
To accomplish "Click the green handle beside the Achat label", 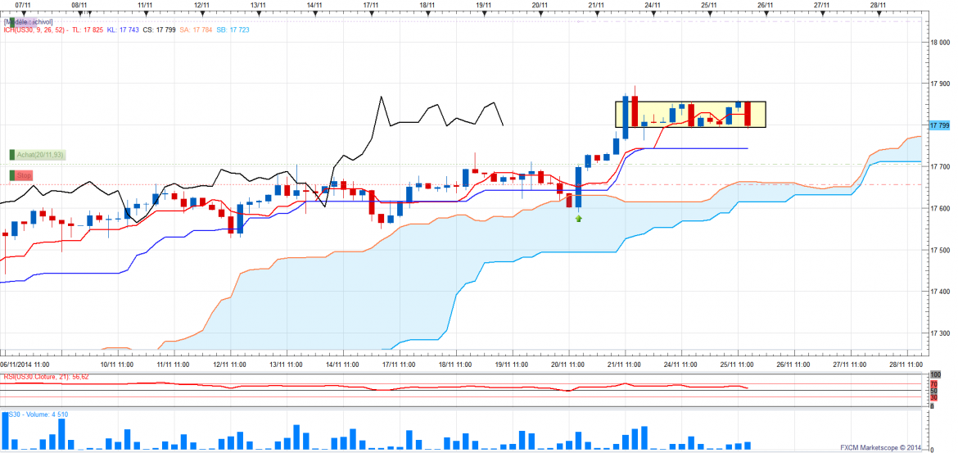I will pos(11,156).
